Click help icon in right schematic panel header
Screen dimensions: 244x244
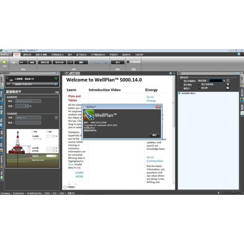pyautogui.click(x=238, y=73)
